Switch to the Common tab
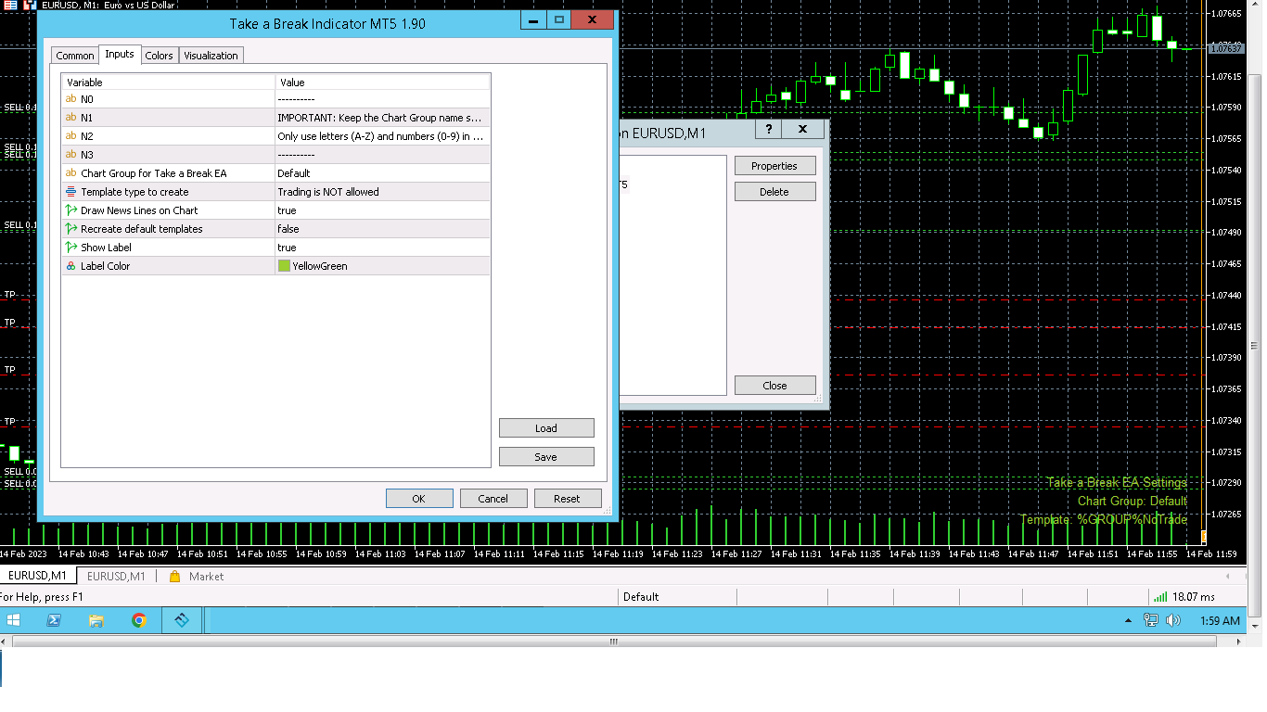 (x=75, y=56)
